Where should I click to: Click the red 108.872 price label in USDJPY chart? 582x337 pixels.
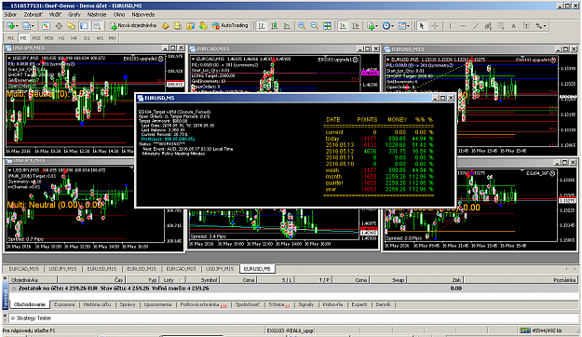(x=175, y=84)
